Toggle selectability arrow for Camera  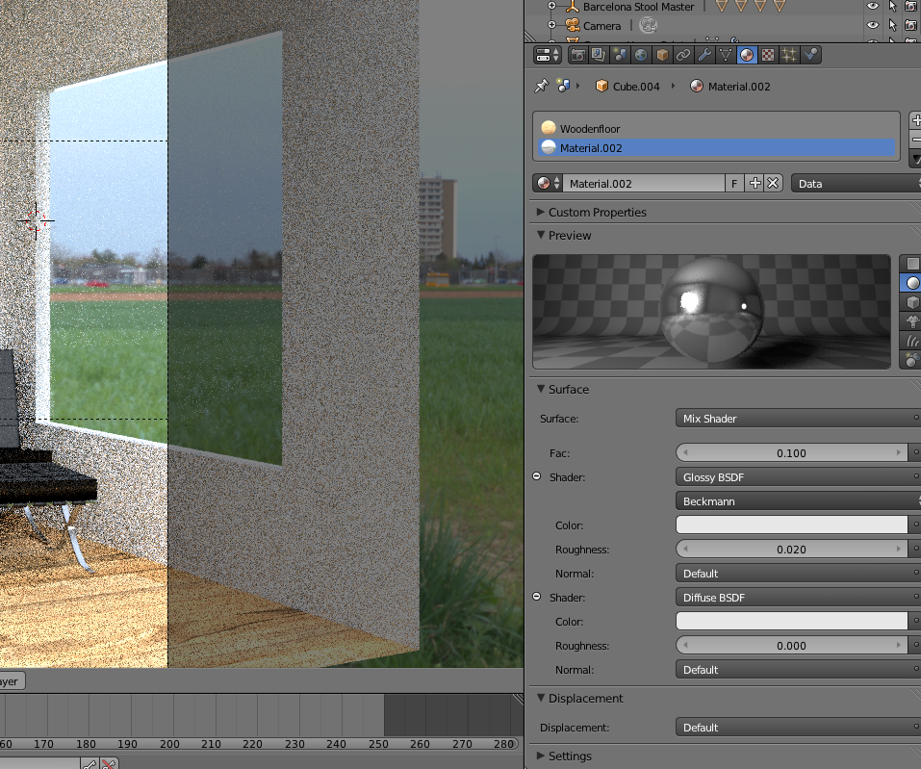pyautogui.click(x=893, y=25)
